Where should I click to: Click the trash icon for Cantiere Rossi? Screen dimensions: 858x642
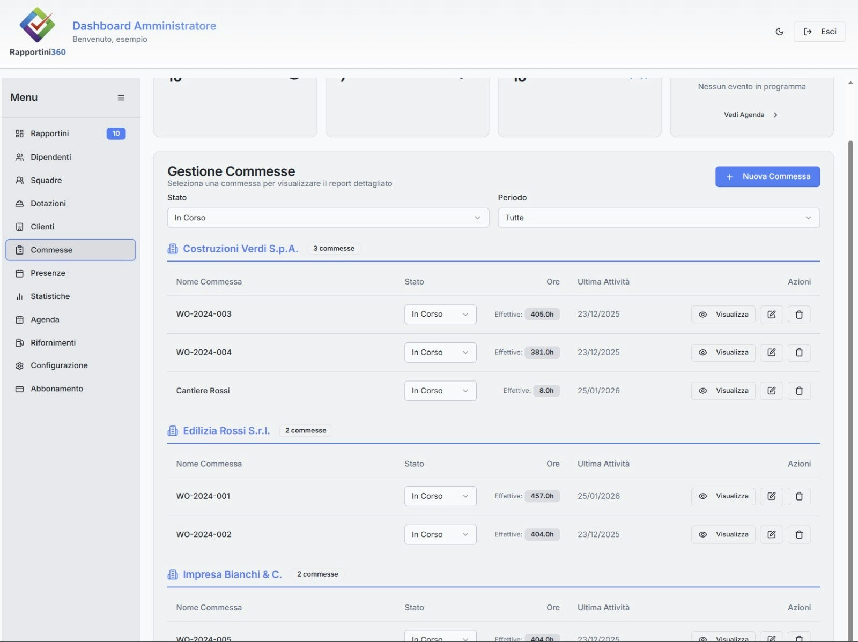[799, 391]
